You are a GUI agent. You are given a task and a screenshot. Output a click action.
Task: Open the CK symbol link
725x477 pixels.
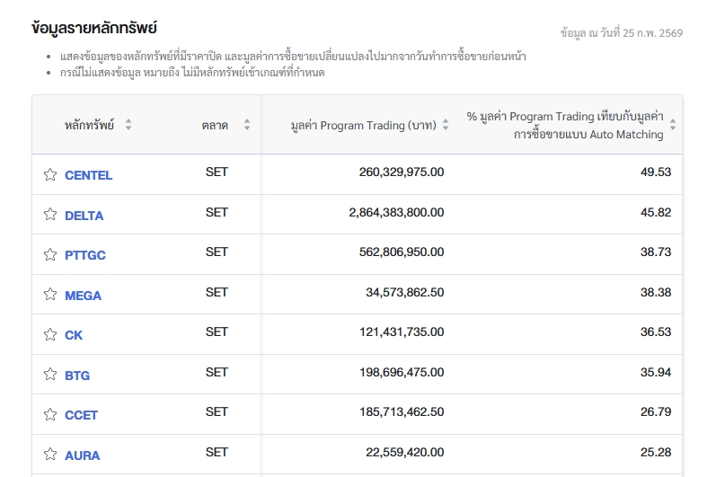(x=74, y=335)
